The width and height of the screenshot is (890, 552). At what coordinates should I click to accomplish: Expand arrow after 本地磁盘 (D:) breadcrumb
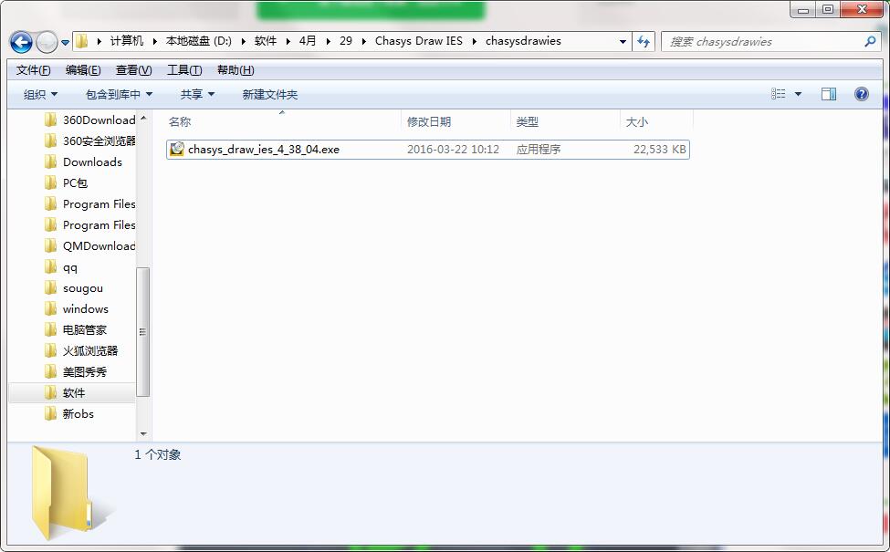click(243, 41)
